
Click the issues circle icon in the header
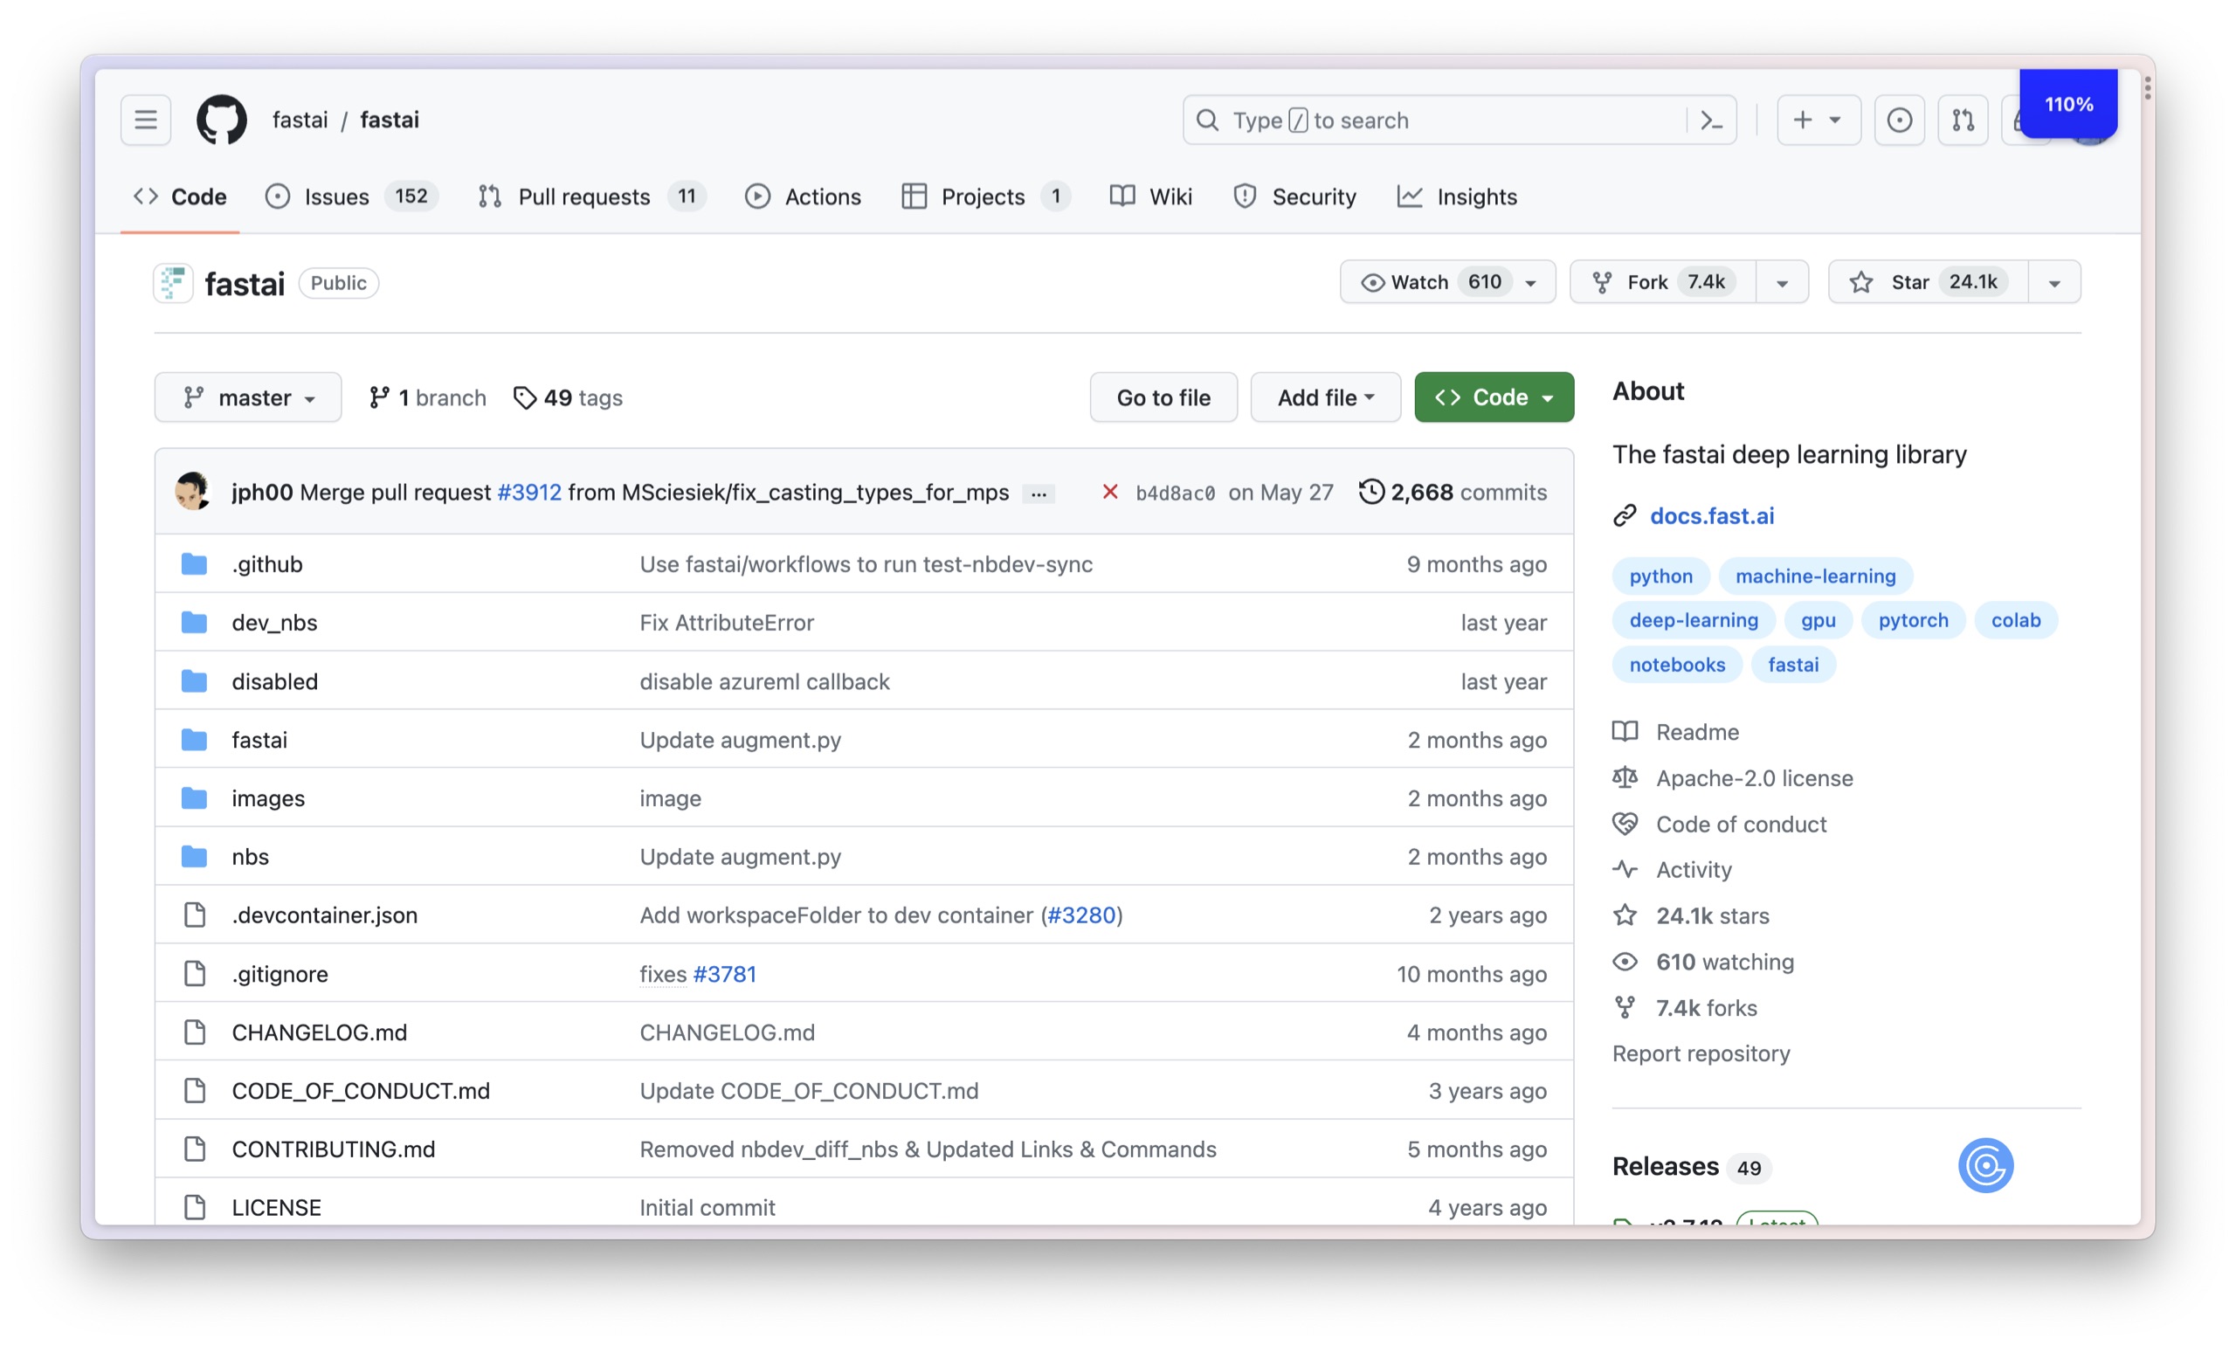1899,119
